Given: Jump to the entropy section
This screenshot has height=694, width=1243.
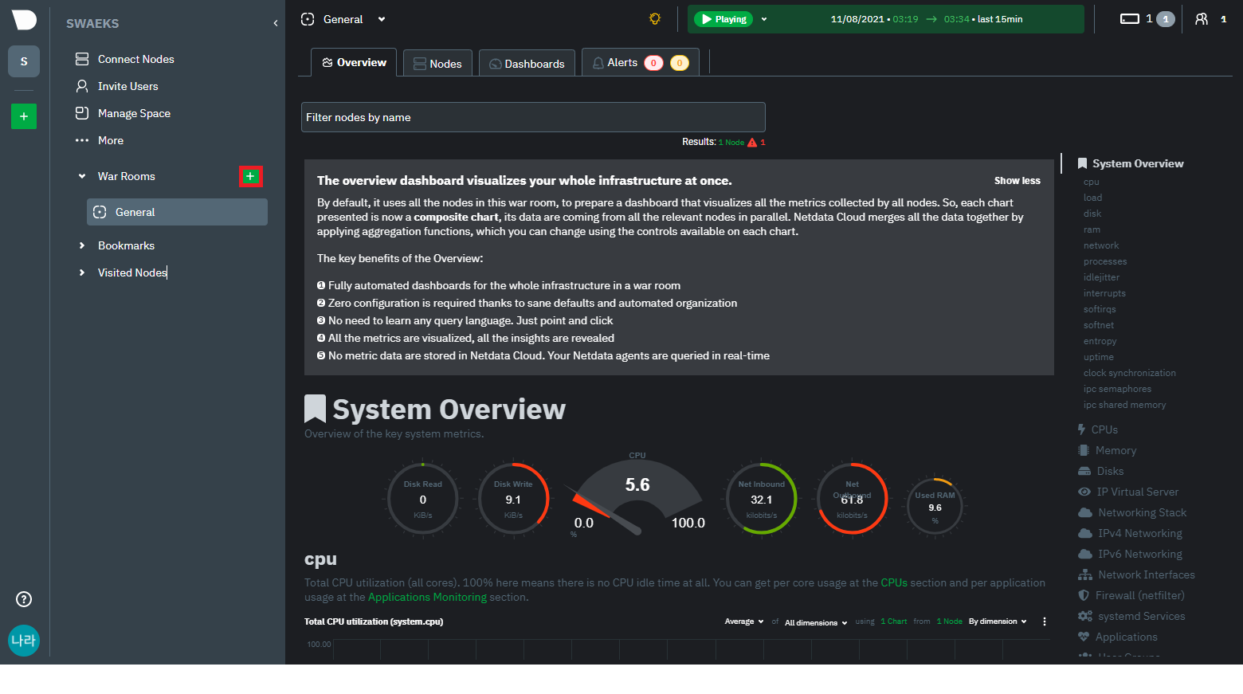Looking at the screenshot, I should (1100, 341).
